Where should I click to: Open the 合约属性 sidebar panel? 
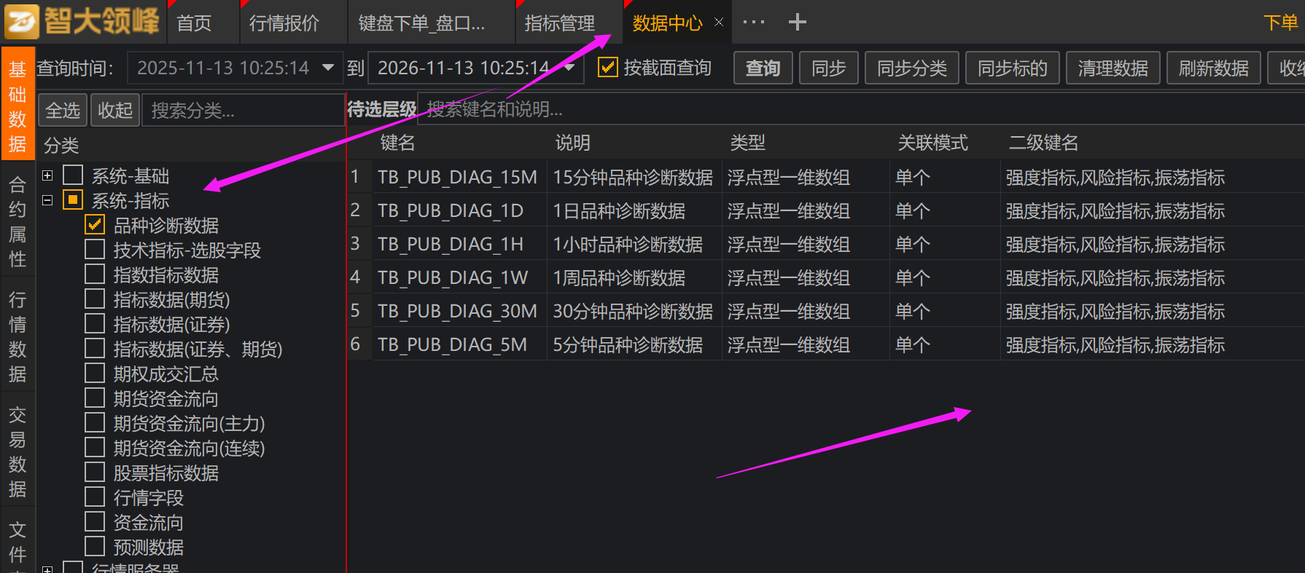point(17,221)
